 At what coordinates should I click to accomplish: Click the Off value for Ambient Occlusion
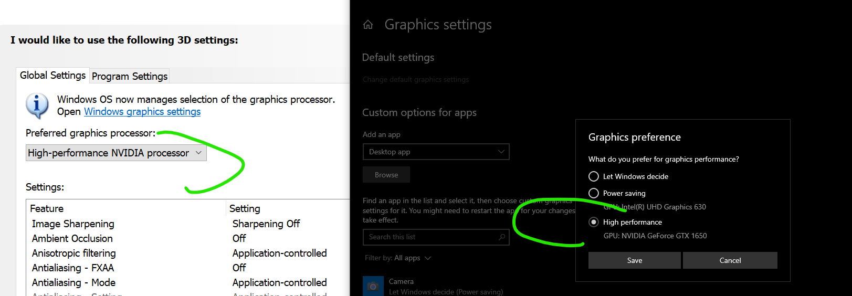coord(239,239)
